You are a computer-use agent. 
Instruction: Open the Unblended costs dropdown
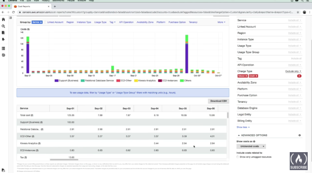coord(251,146)
